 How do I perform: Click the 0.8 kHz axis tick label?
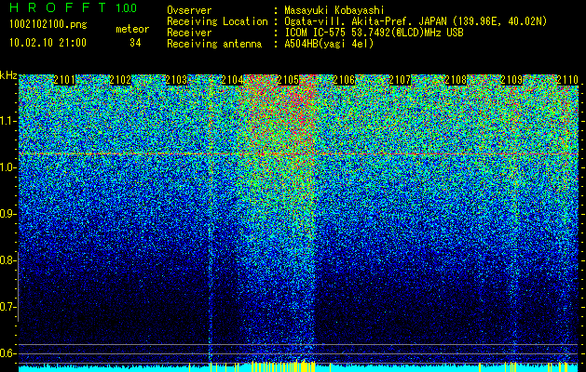coord(7,260)
